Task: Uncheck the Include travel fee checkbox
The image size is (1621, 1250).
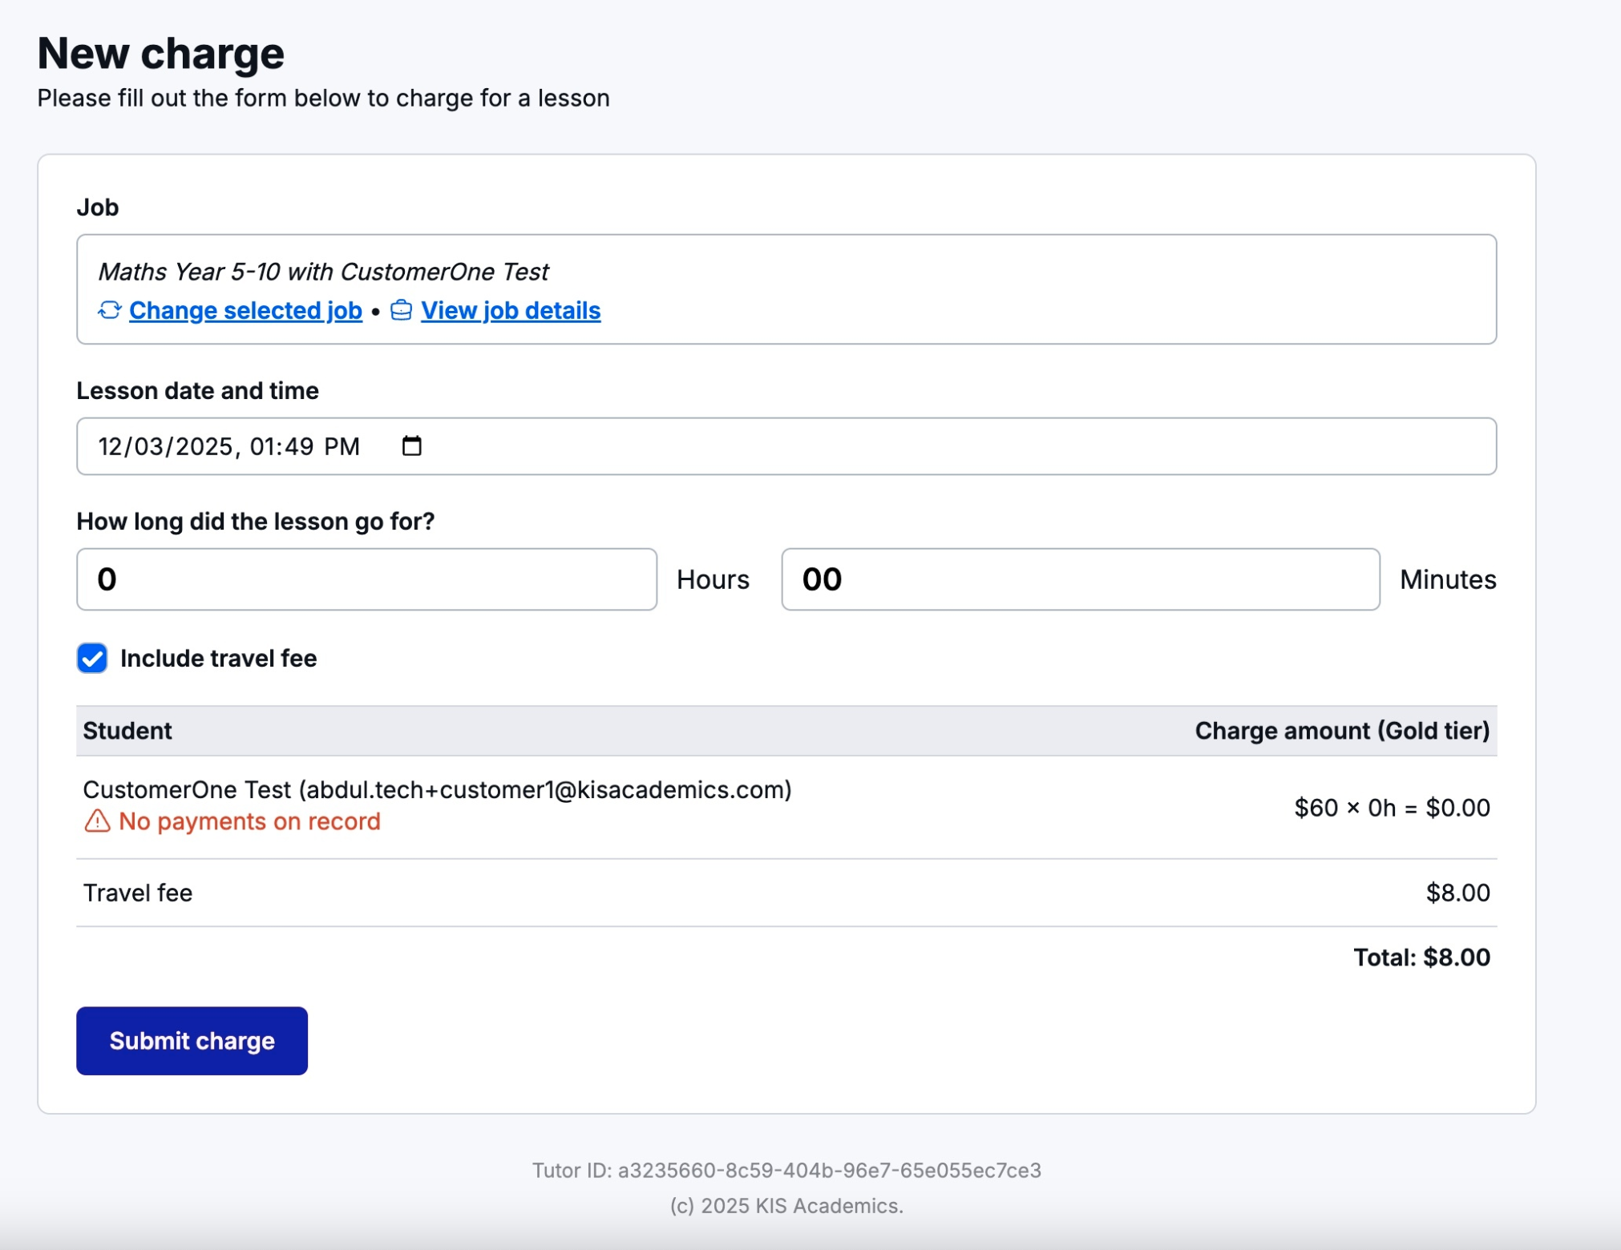Action: click(92, 658)
